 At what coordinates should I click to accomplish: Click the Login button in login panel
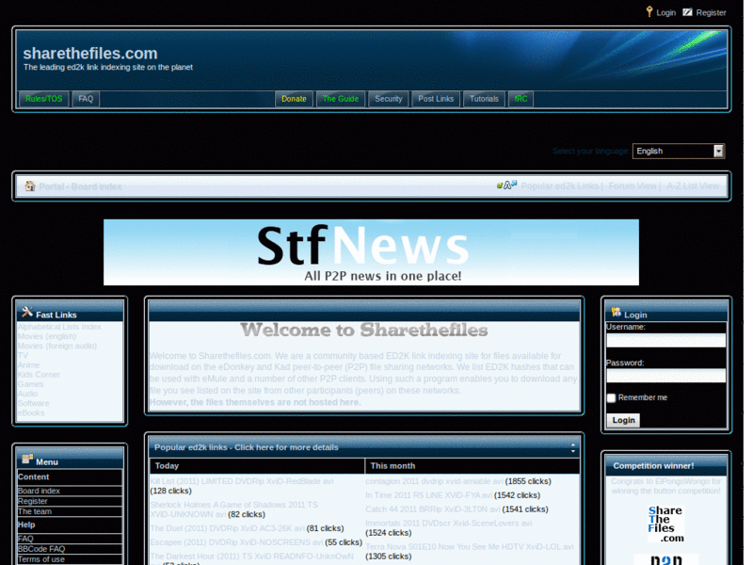coord(623,420)
